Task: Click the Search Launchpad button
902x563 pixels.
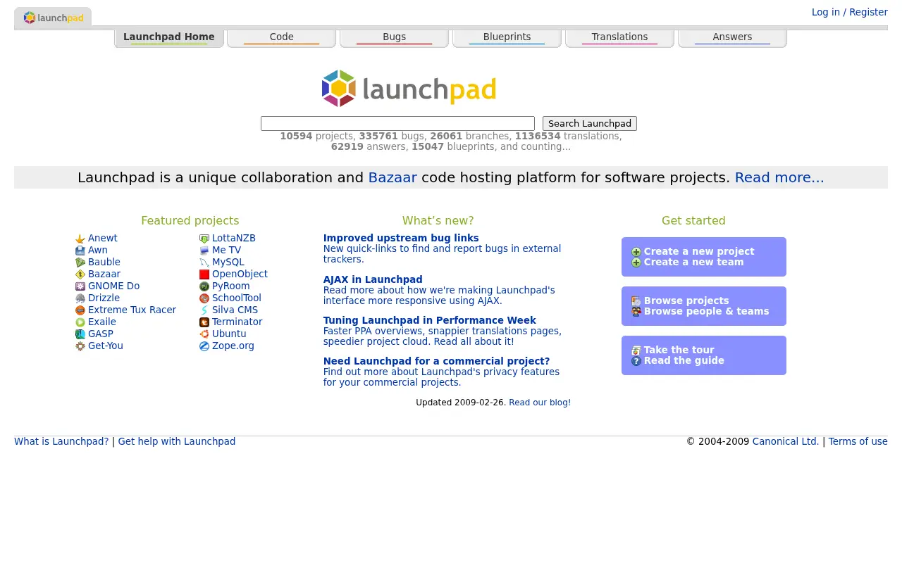Action: click(590, 124)
